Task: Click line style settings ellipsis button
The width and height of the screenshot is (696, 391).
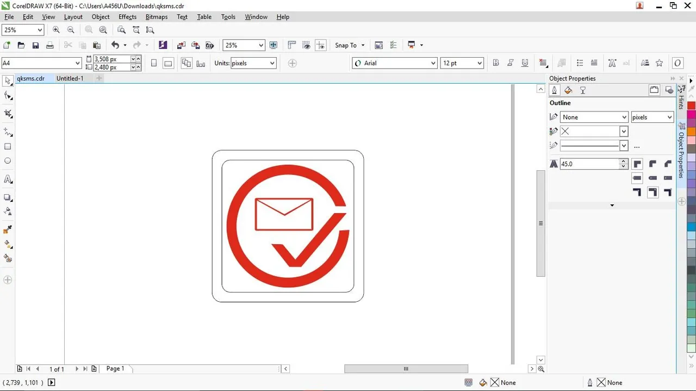Action: pyautogui.click(x=637, y=146)
